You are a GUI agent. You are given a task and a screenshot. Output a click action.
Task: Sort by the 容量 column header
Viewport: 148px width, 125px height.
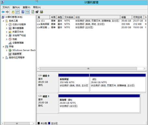(126, 17)
